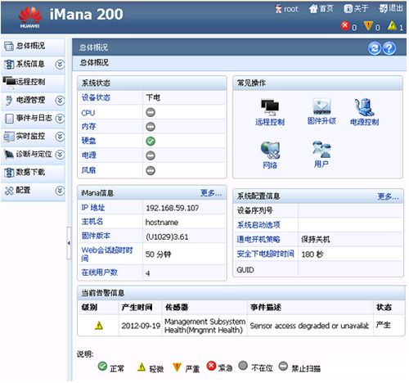The width and height of the screenshot is (409, 383).
Task: Click the 网络 network globe icon
Action: [270, 150]
